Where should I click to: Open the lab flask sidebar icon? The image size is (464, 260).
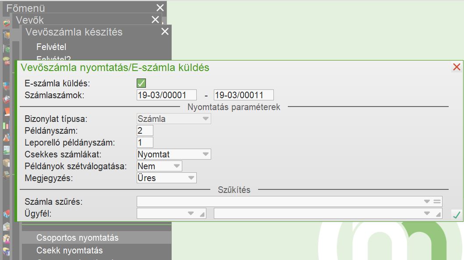pos(6,137)
